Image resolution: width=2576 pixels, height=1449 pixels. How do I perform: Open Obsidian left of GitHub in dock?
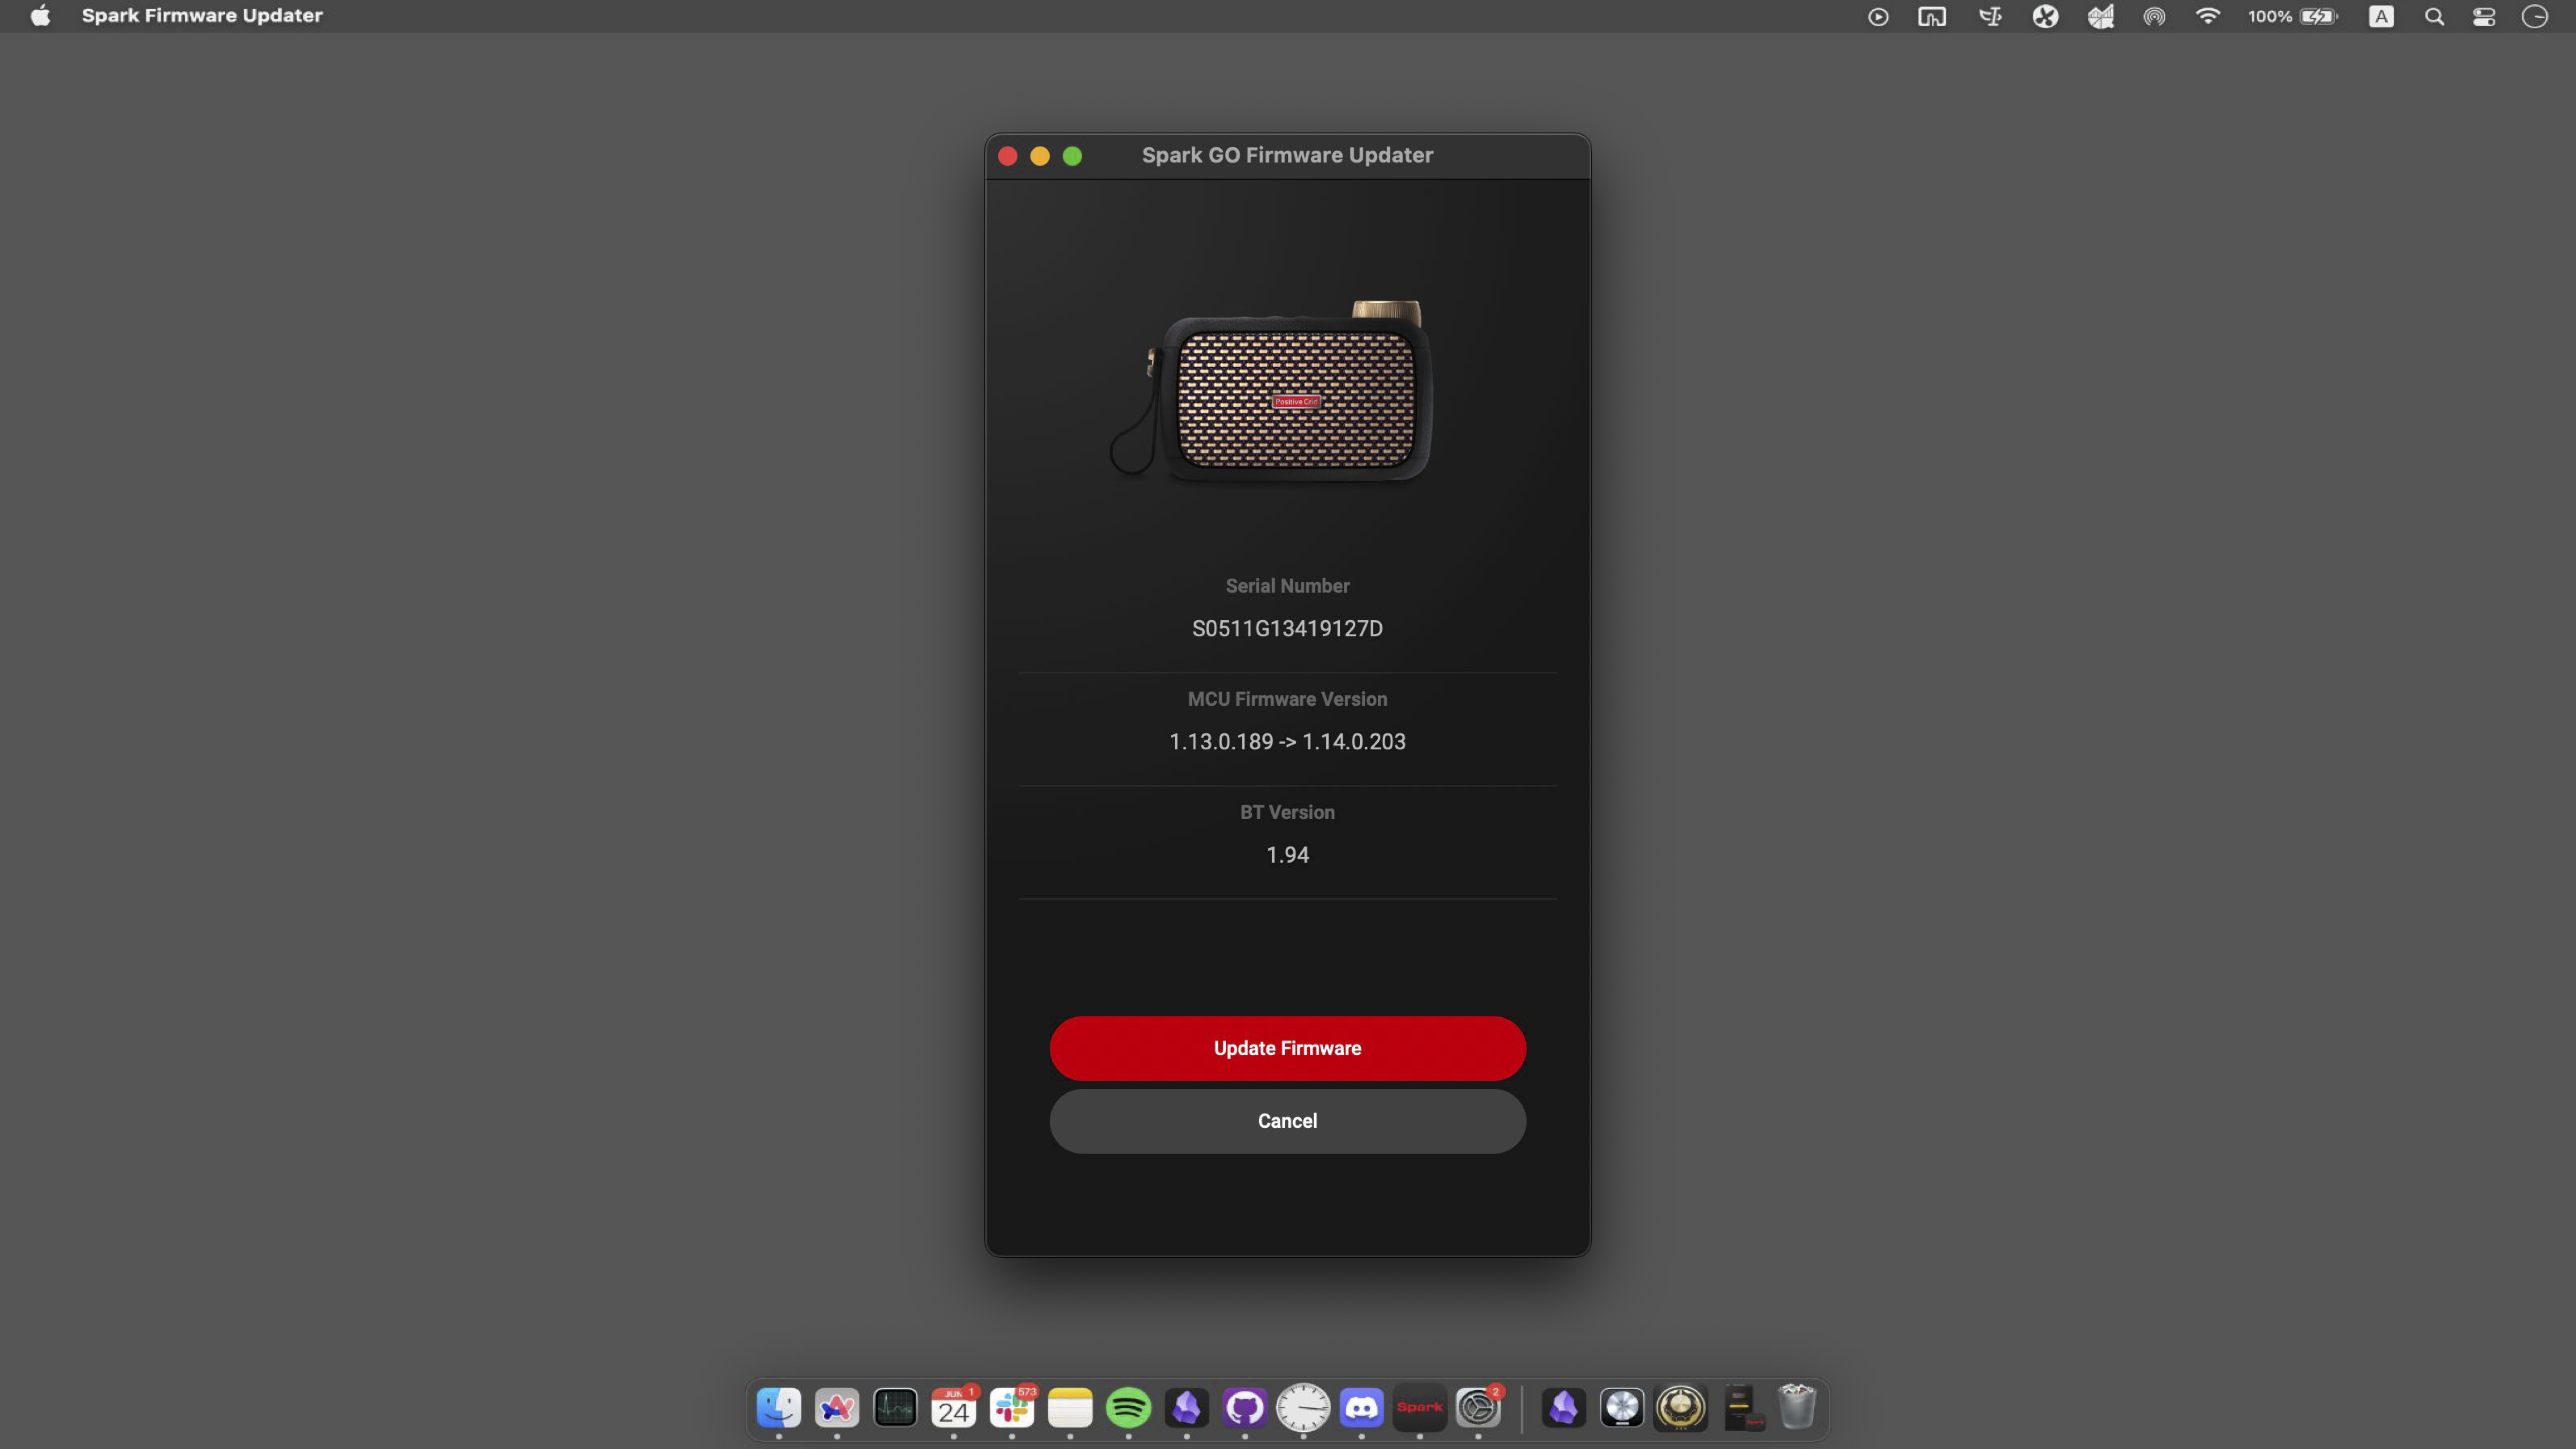[1187, 1408]
